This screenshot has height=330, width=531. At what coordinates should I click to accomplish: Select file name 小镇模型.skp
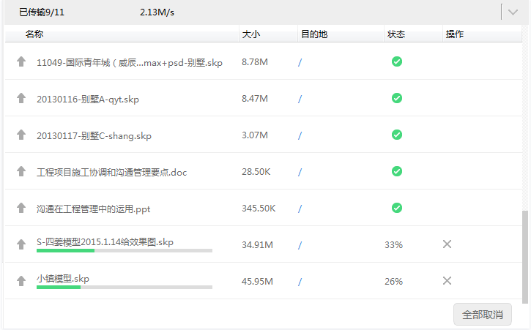coord(63,279)
